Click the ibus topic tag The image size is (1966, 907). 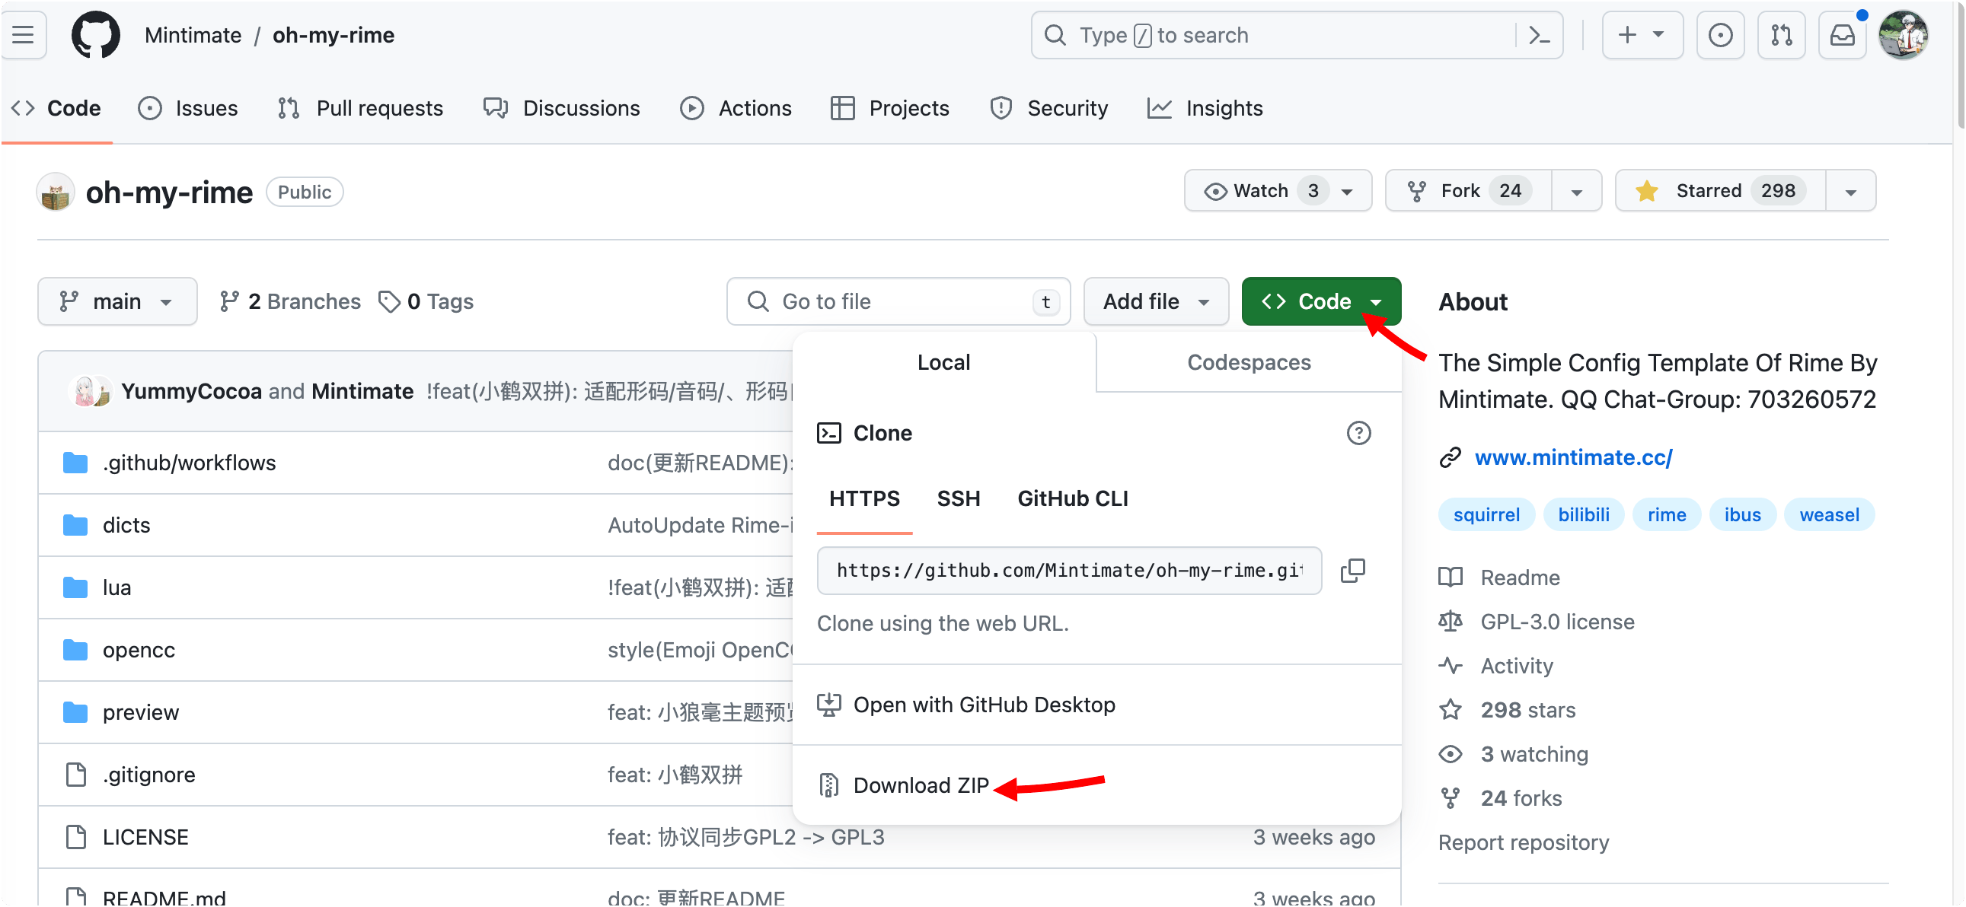tap(1742, 516)
